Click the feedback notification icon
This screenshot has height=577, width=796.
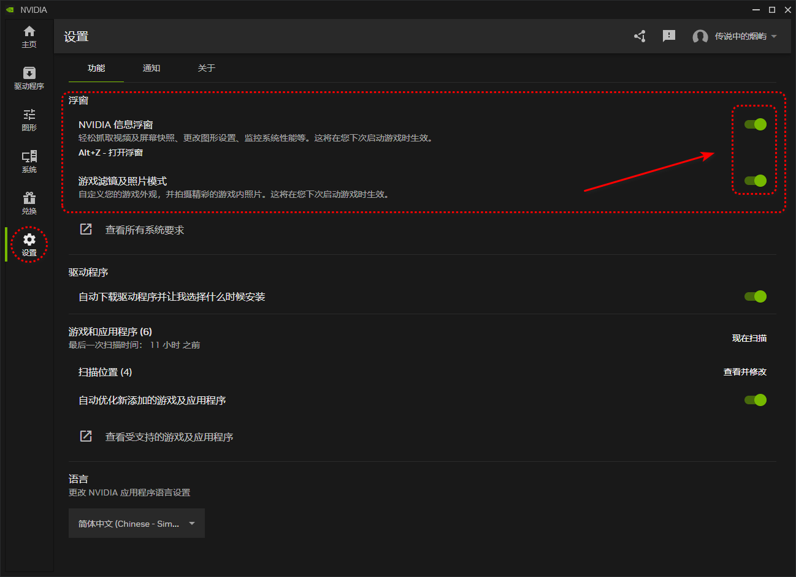click(669, 36)
